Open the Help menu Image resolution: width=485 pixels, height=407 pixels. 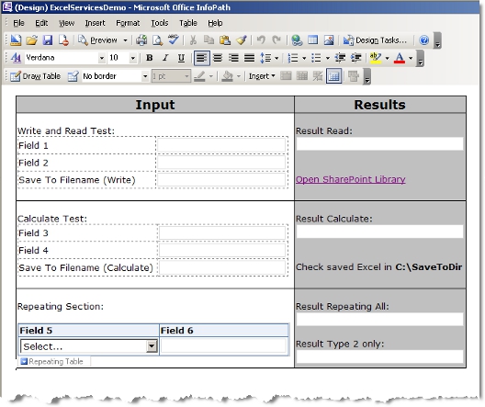click(x=215, y=23)
